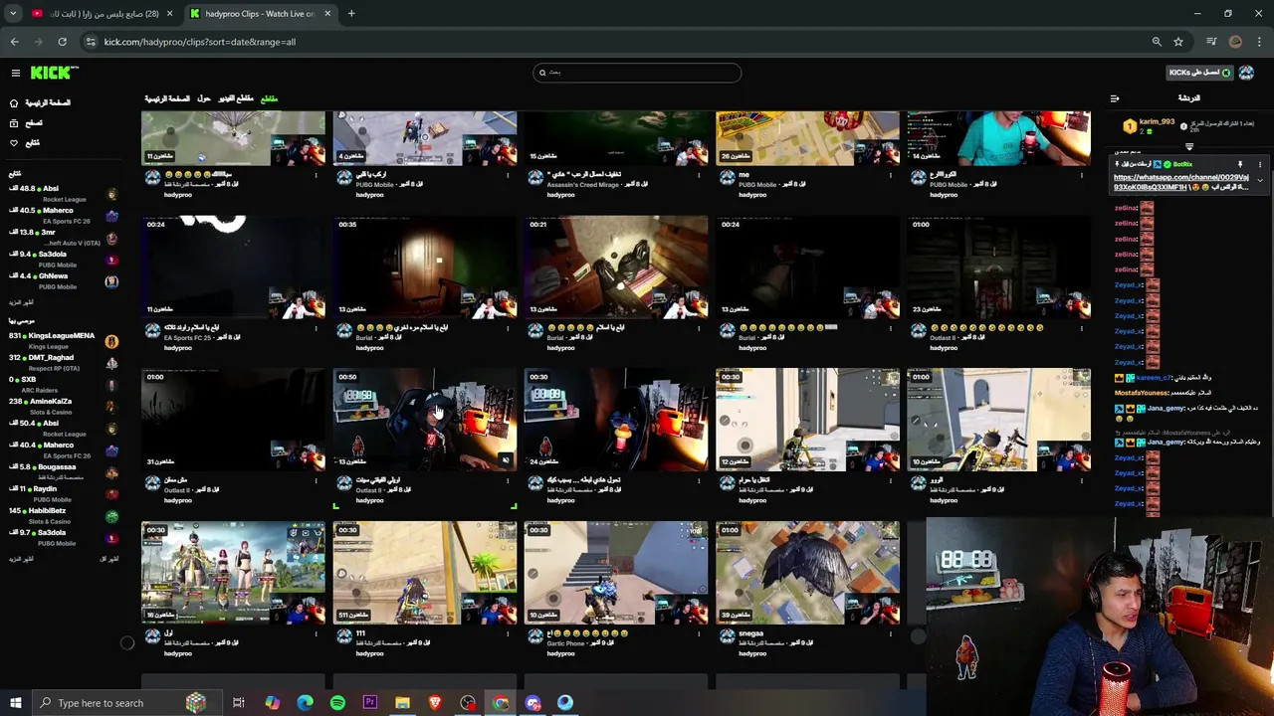Screen dimensions: 1274x716
Task: Click the address bar showing kick.com/hadyproo/clips
Action: click(x=617, y=42)
